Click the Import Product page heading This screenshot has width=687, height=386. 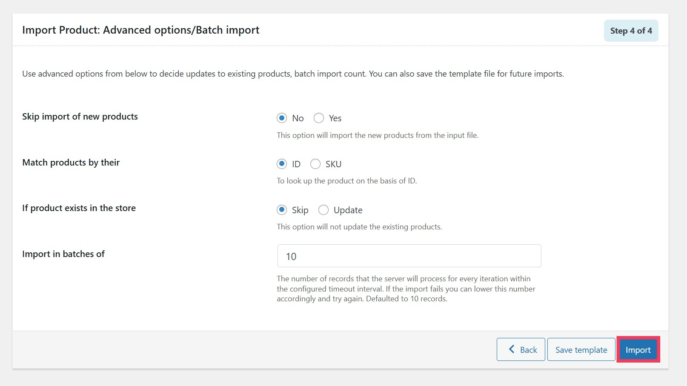pyautogui.click(x=141, y=30)
